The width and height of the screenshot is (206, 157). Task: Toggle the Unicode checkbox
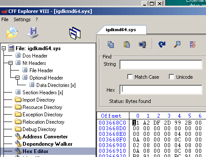click(x=171, y=77)
